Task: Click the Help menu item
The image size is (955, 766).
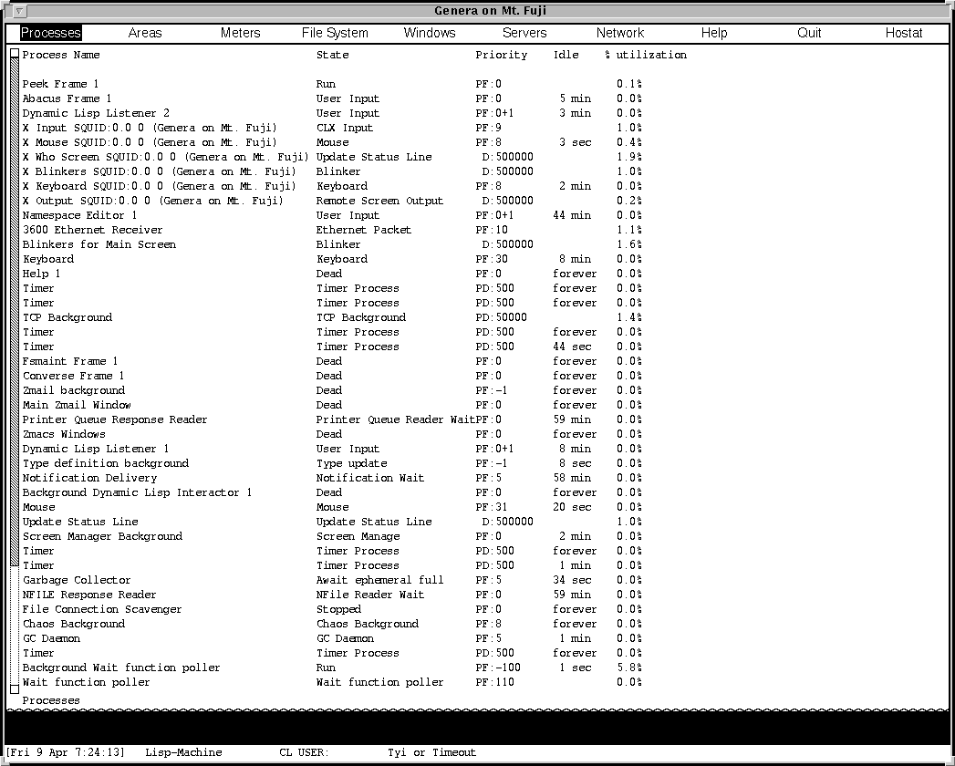Action: tap(714, 33)
